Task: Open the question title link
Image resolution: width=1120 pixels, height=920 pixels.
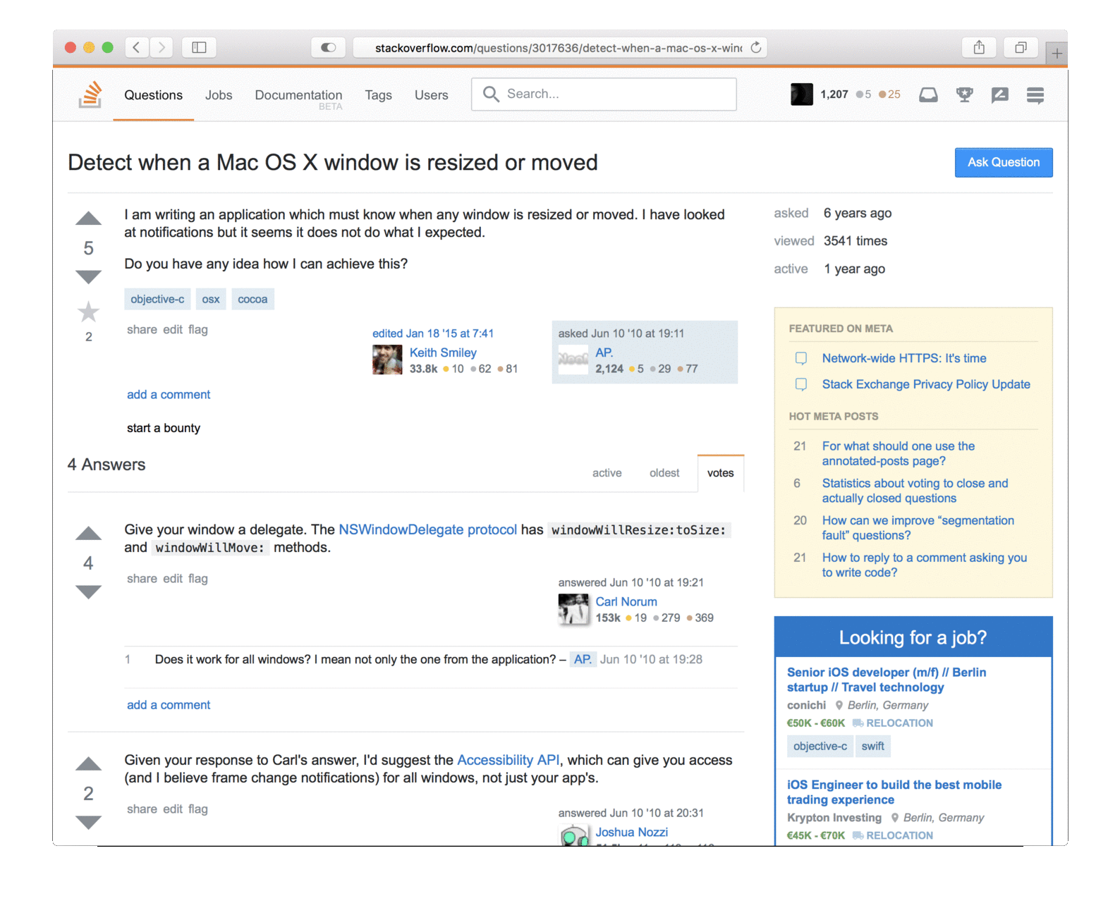Action: click(333, 162)
